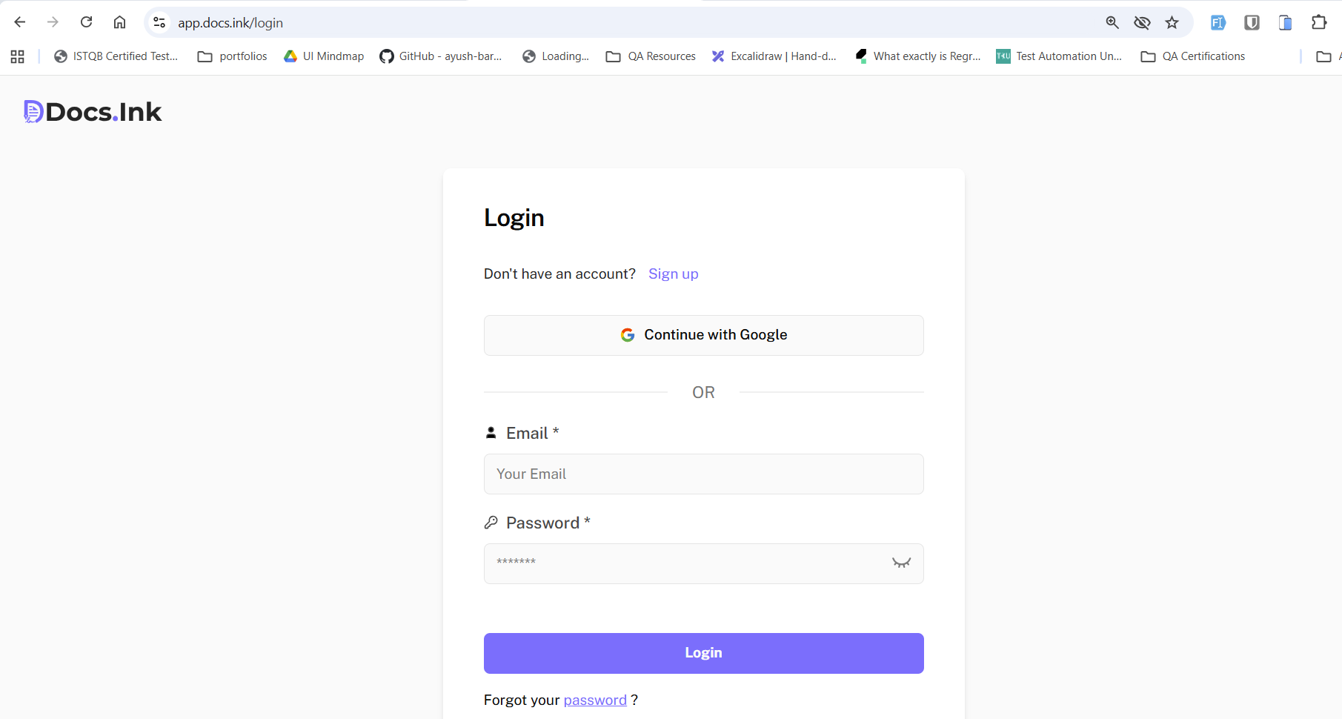Image resolution: width=1342 pixels, height=719 pixels.
Task: Open the Excalidraw bookmark
Action: (774, 56)
